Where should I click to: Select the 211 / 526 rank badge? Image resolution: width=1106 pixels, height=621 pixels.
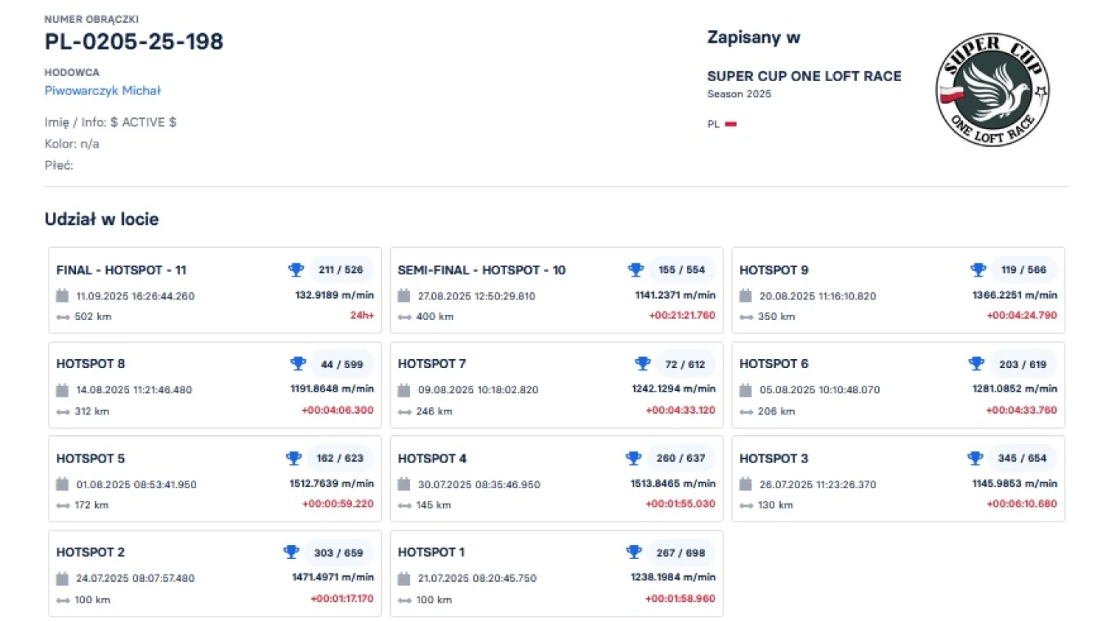[x=341, y=270]
